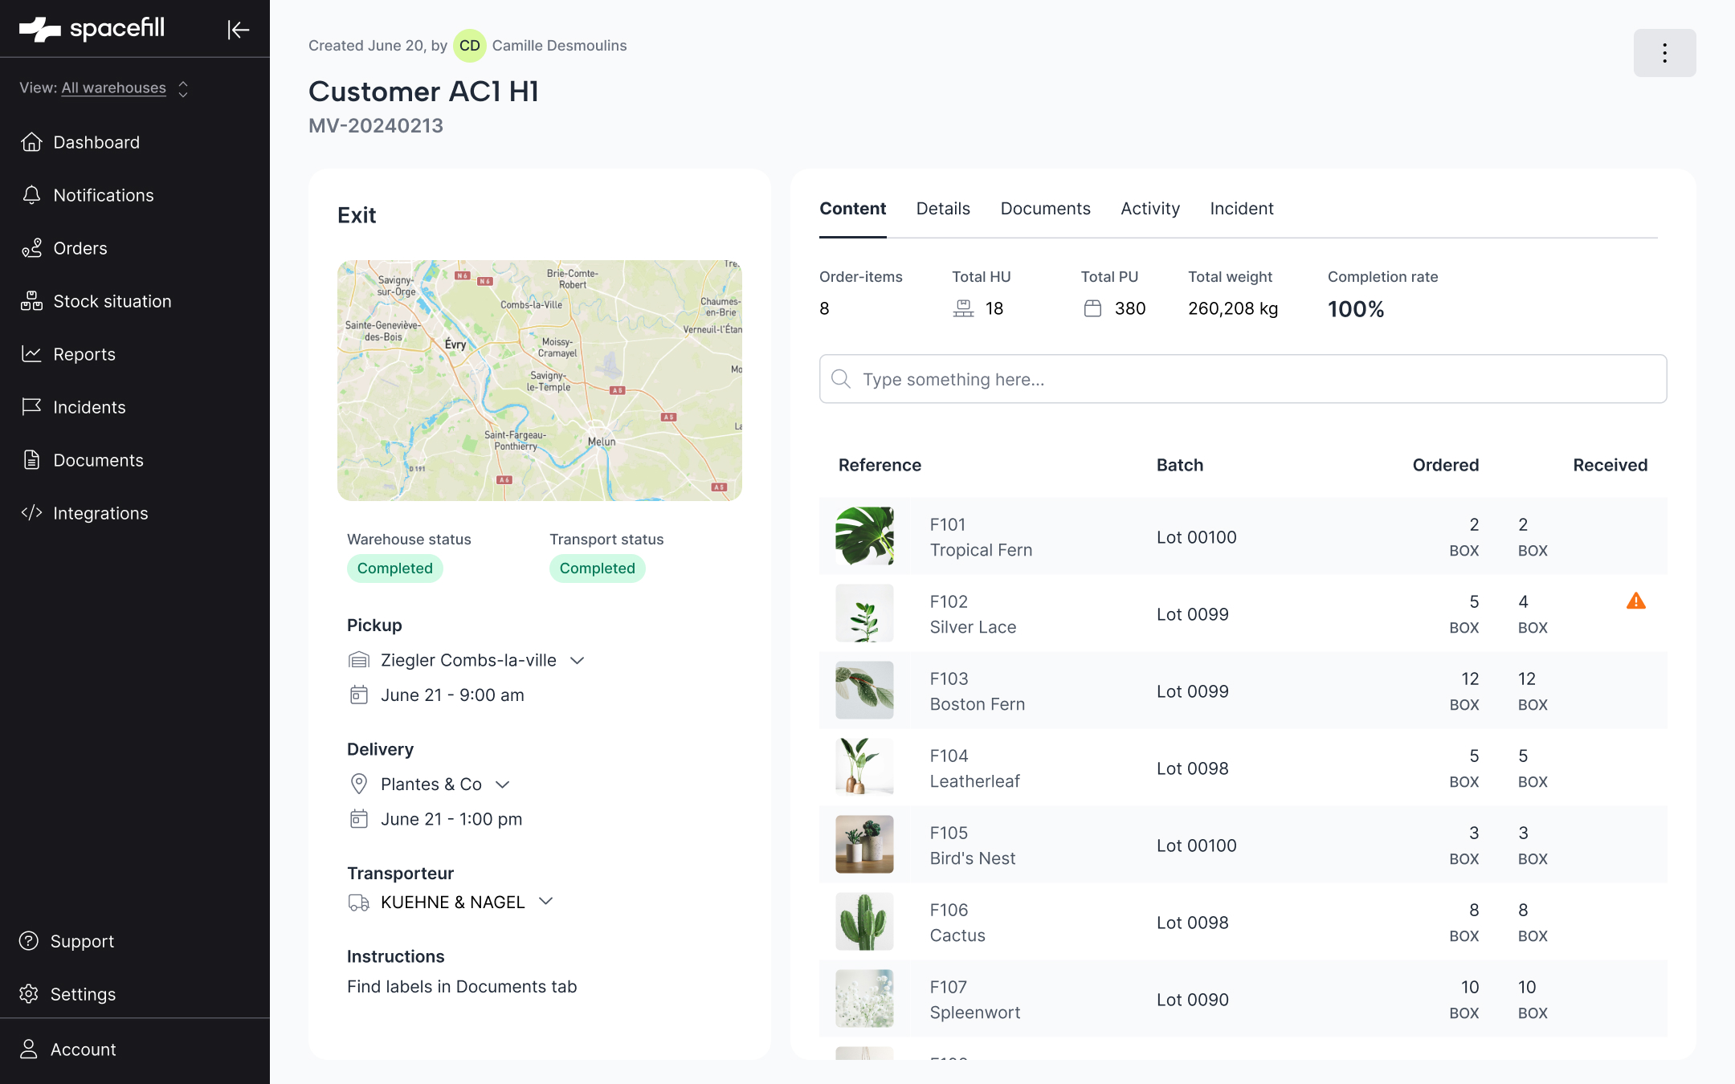This screenshot has width=1735, height=1084.
Task: Open the Orders icon in sidebar
Action: click(31, 248)
